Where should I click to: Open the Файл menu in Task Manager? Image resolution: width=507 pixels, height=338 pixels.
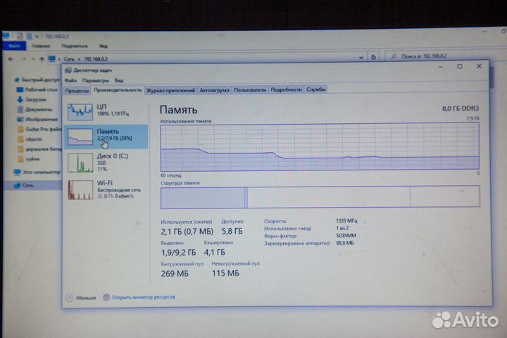coord(70,80)
